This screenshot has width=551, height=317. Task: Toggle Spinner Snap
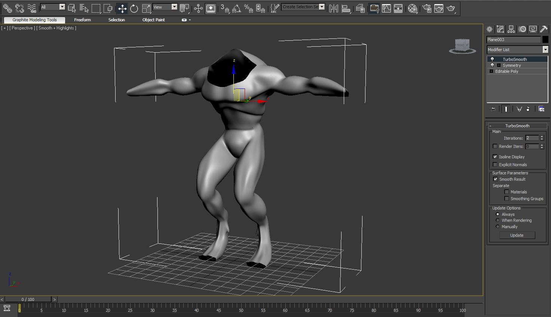[261, 8]
